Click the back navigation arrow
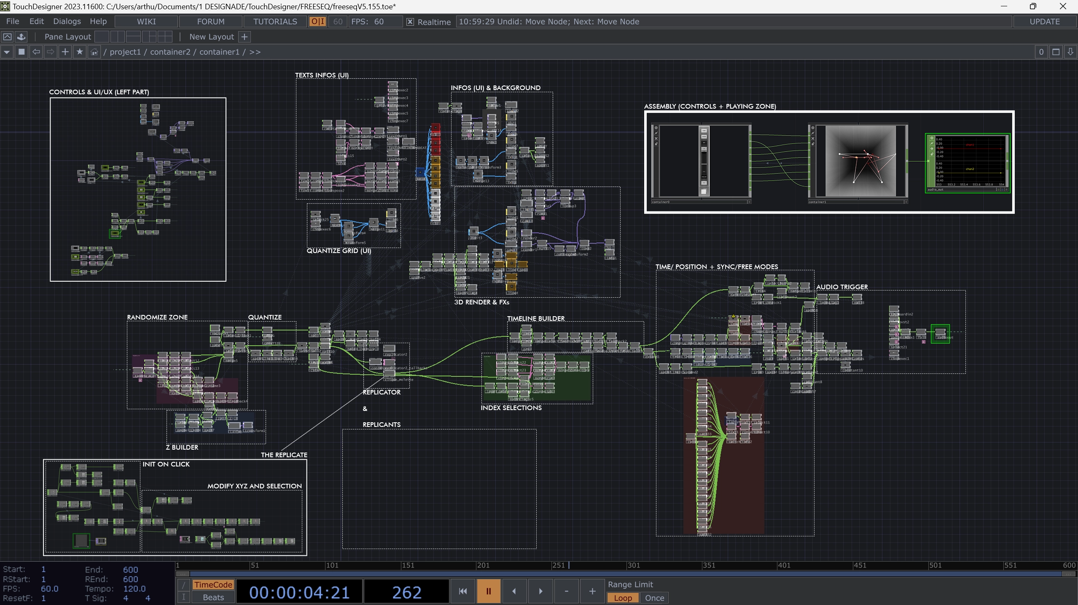Screen dimensions: 1078x605 pyautogui.click(x=36, y=51)
